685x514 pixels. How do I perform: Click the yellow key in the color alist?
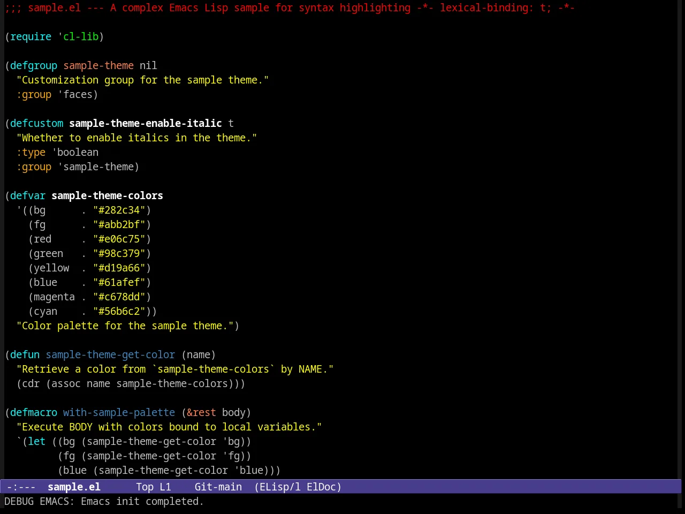pos(51,268)
